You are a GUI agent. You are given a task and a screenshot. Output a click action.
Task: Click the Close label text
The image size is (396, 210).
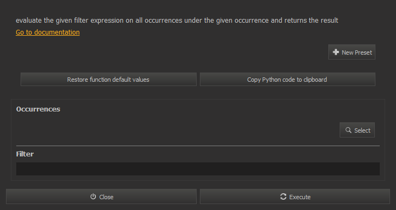[x=106, y=197]
